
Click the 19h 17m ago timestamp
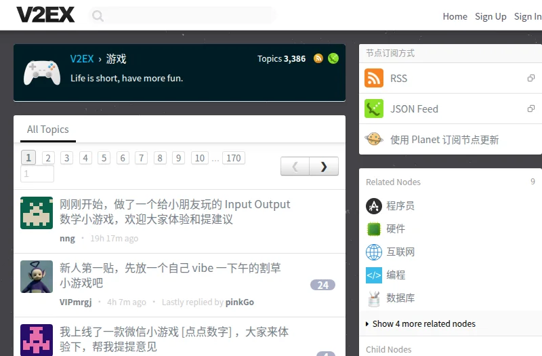click(114, 239)
